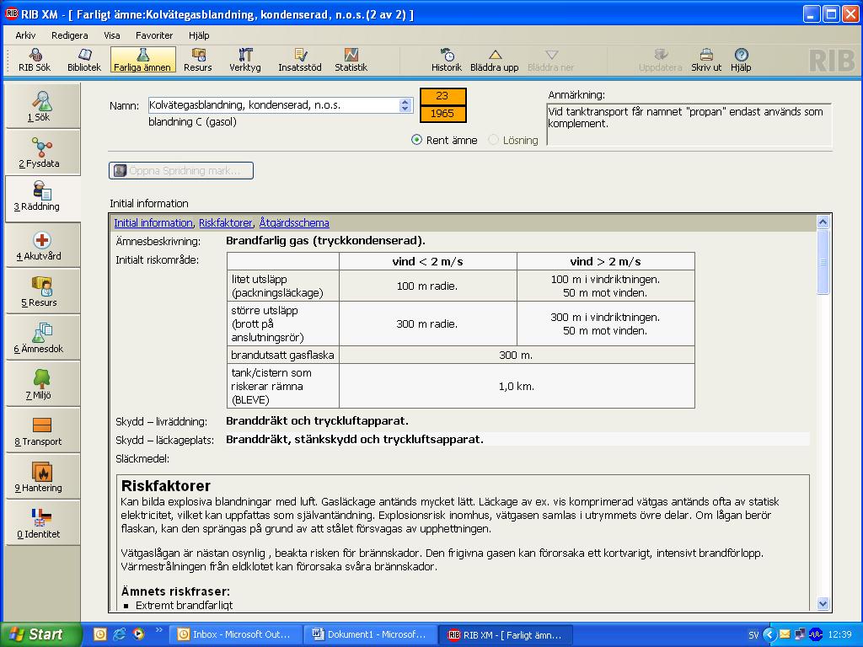Switch to the 2 Fysdata sidebar tab
The width and height of the screenshot is (863, 647).
click(x=42, y=152)
